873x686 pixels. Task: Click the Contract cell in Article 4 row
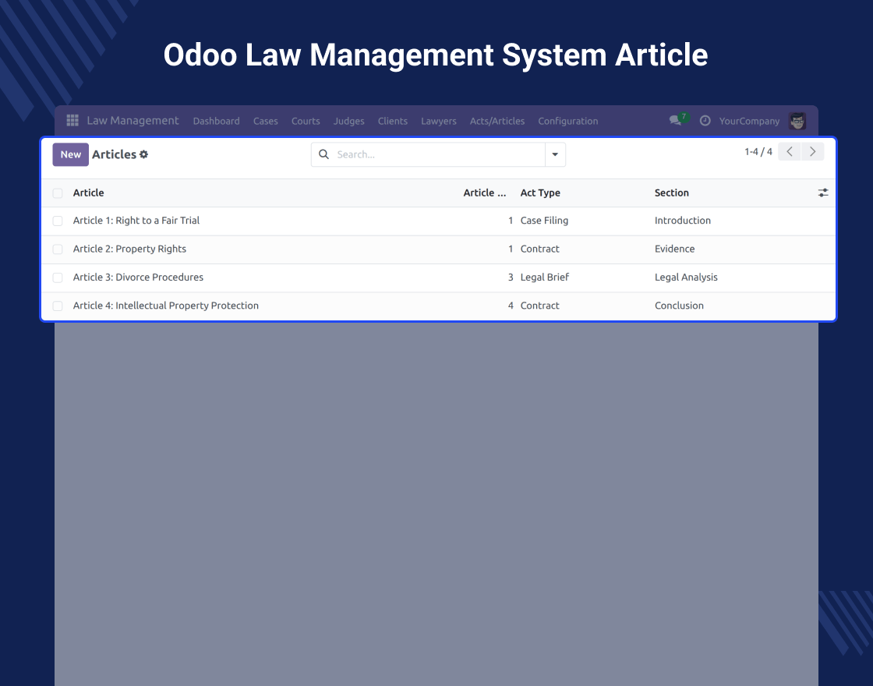coord(539,306)
